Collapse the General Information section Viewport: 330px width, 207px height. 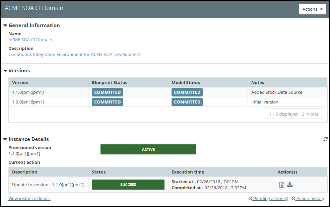click(5, 25)
